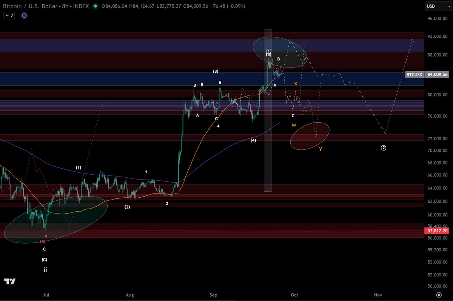The height and width of the screenshot is (301, 453).
Task: Click the 53,600.00 price axis value
Action: point(438,262)
